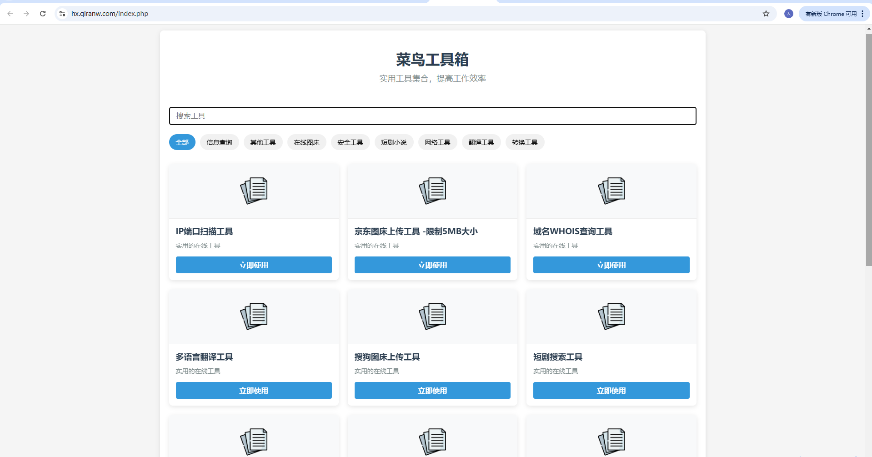The width and height of the screenshot is (872, 457).
Task: Toggle the 转换工具 category filter
Action: pos(525,142)
